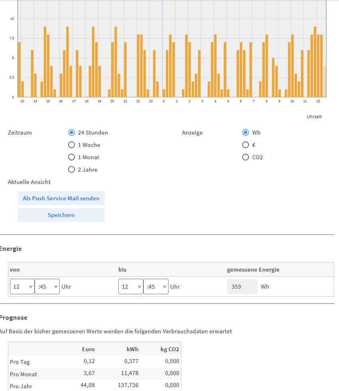Open the 'bis' hour dropdown
Image resolution: width=339 pixels, height=391 pixels.
click(131, 287)
